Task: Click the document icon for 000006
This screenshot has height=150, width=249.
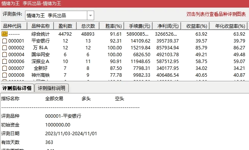Action: (5, 62)
